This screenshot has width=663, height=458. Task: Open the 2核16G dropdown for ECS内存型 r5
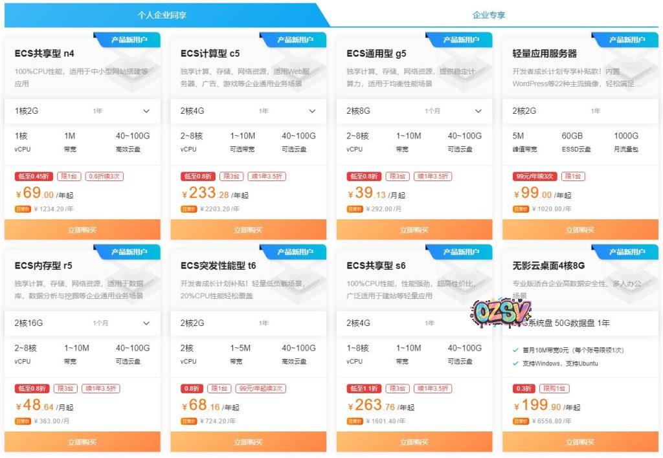click(82, 323)
